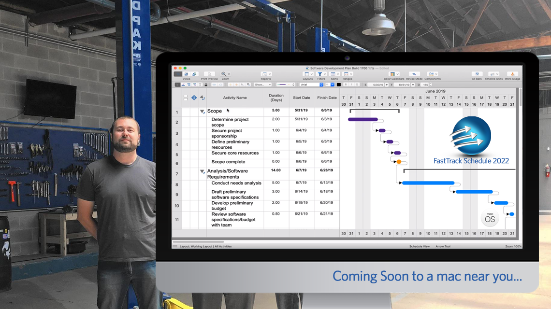Click the Zoom 100% control
Image resolution: width=551 pixels, height=309 pixels.
[514, 246]
